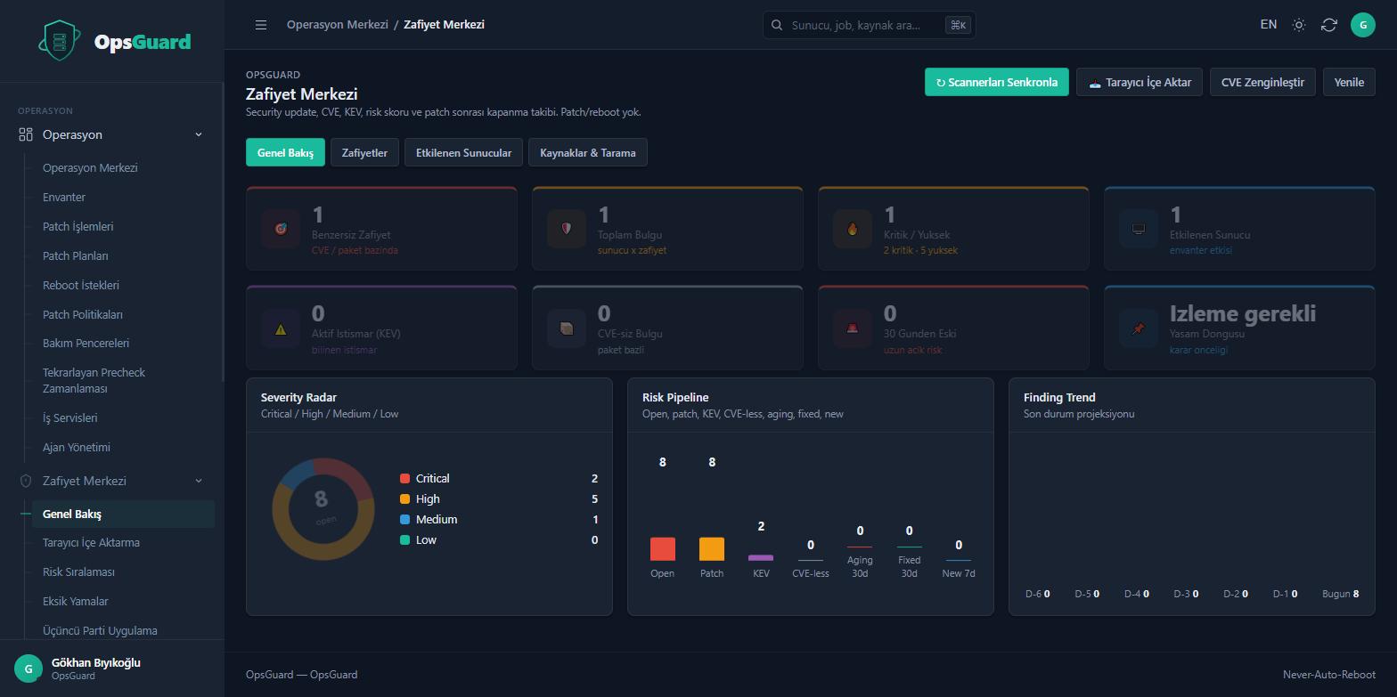Click the Operasyon Merkezi breadcrumb link
The width and height of the screenshot is (1397, 697).
(338, 25)
